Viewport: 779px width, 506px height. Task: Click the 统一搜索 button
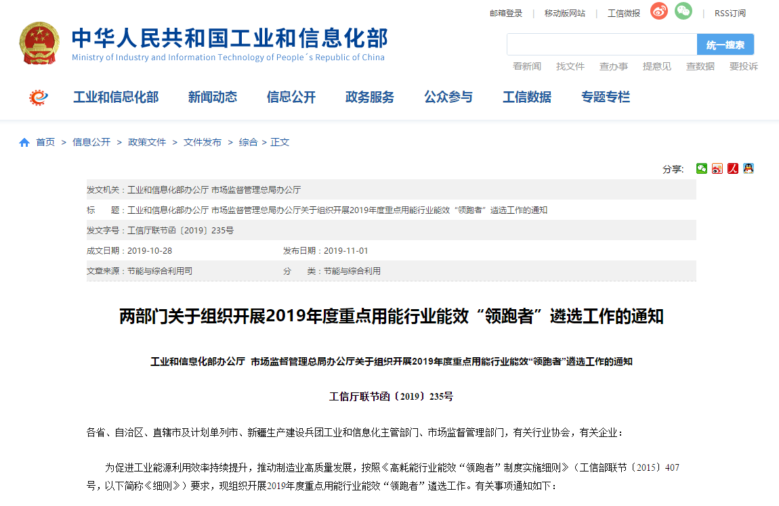725,45
